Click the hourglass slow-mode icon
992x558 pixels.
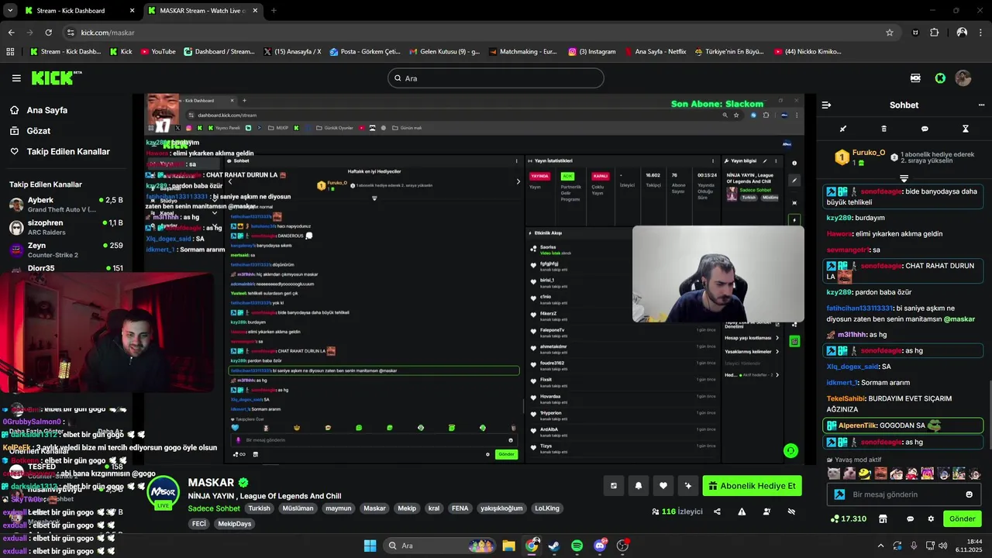(966, 129)
